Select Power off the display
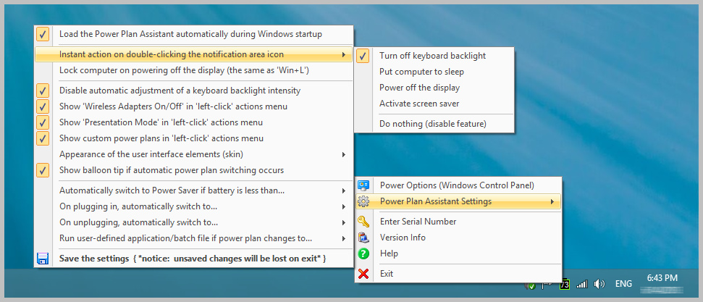The image size is (703, 302). (x=434, y=88)
